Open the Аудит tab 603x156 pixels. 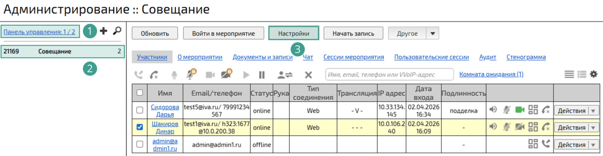pos(488,57)
